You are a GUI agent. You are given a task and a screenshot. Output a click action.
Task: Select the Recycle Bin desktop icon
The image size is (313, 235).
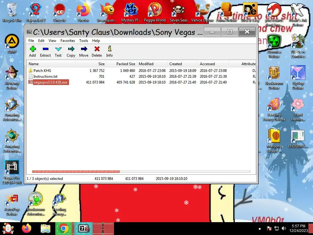point(12,12)
